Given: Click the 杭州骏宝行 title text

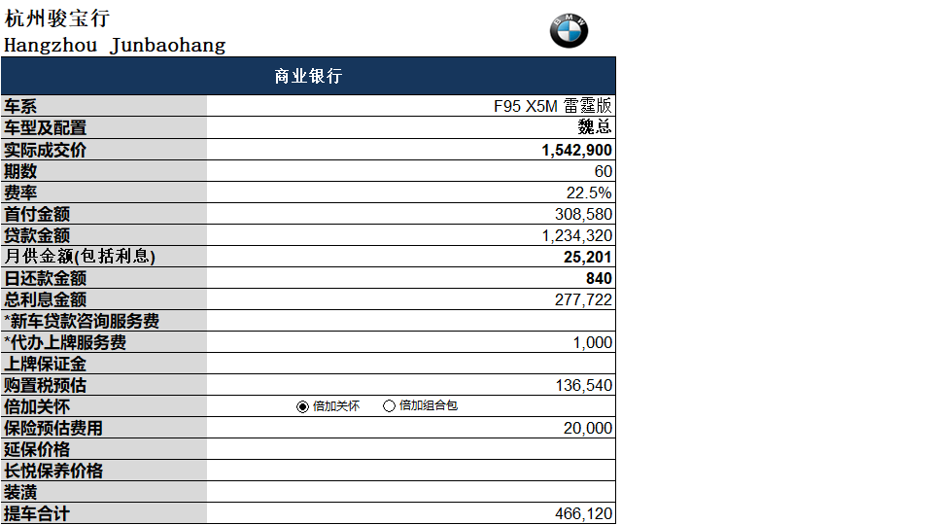Looking at the screenshot, I should (57, 18).
